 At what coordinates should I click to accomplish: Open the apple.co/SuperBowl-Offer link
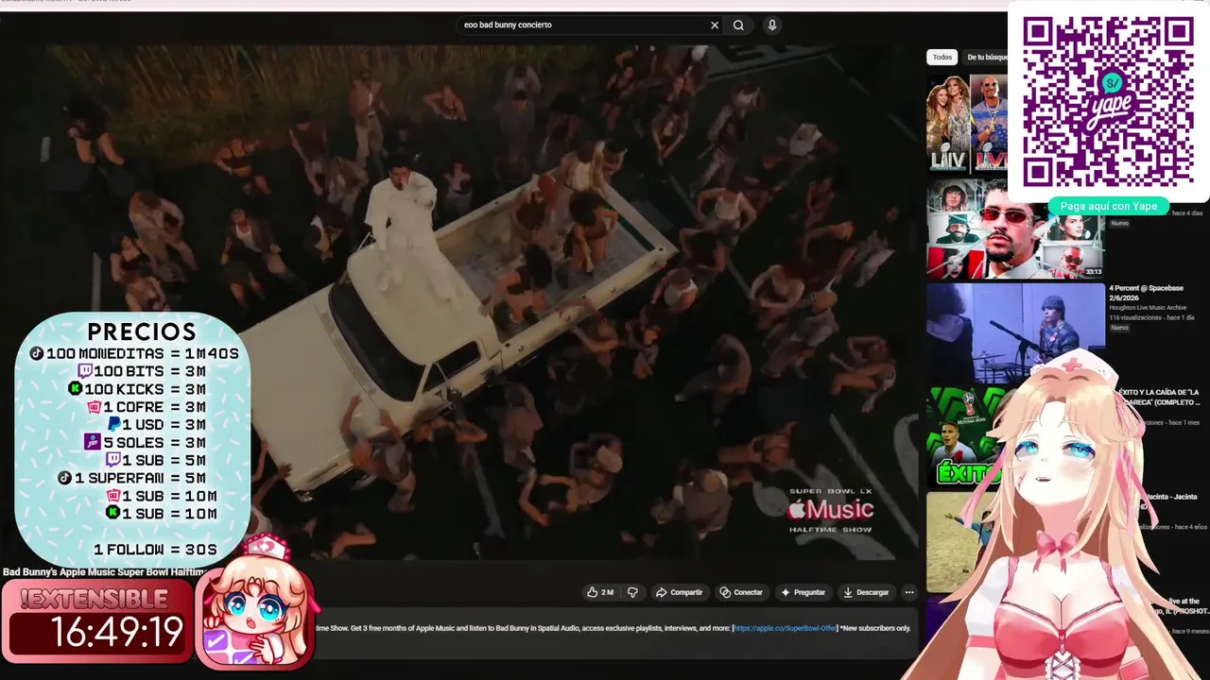pos(785,628)
